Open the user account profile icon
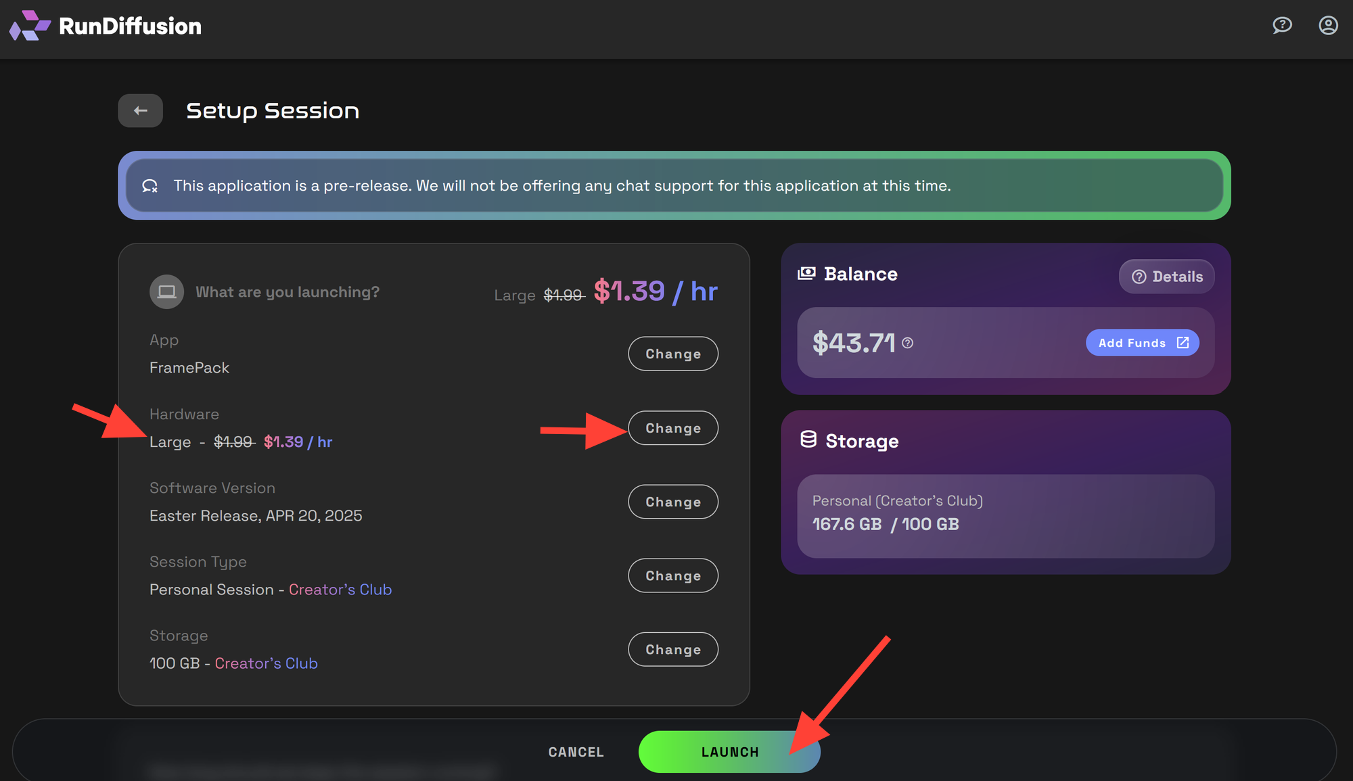Screen dimensions: 1353x781 point(1328,26)
